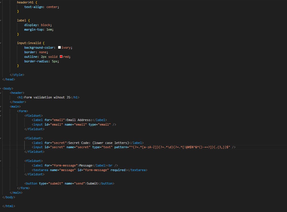
Task: Fold the form element block
Action: click(1, 111)
